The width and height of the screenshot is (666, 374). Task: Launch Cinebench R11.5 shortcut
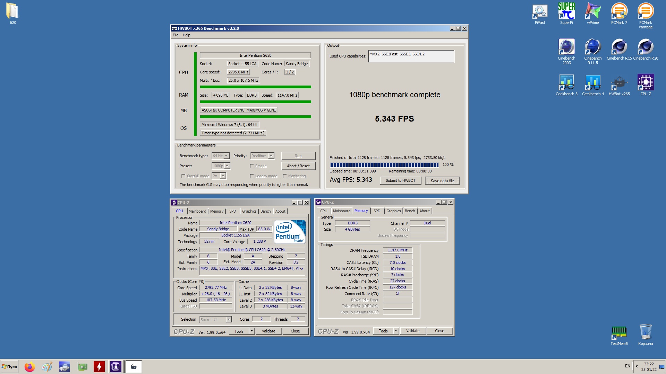point(593,52)
